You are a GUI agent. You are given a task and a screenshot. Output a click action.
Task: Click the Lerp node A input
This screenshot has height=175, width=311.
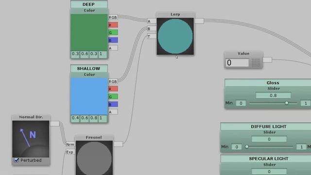(x=152, y=21)
